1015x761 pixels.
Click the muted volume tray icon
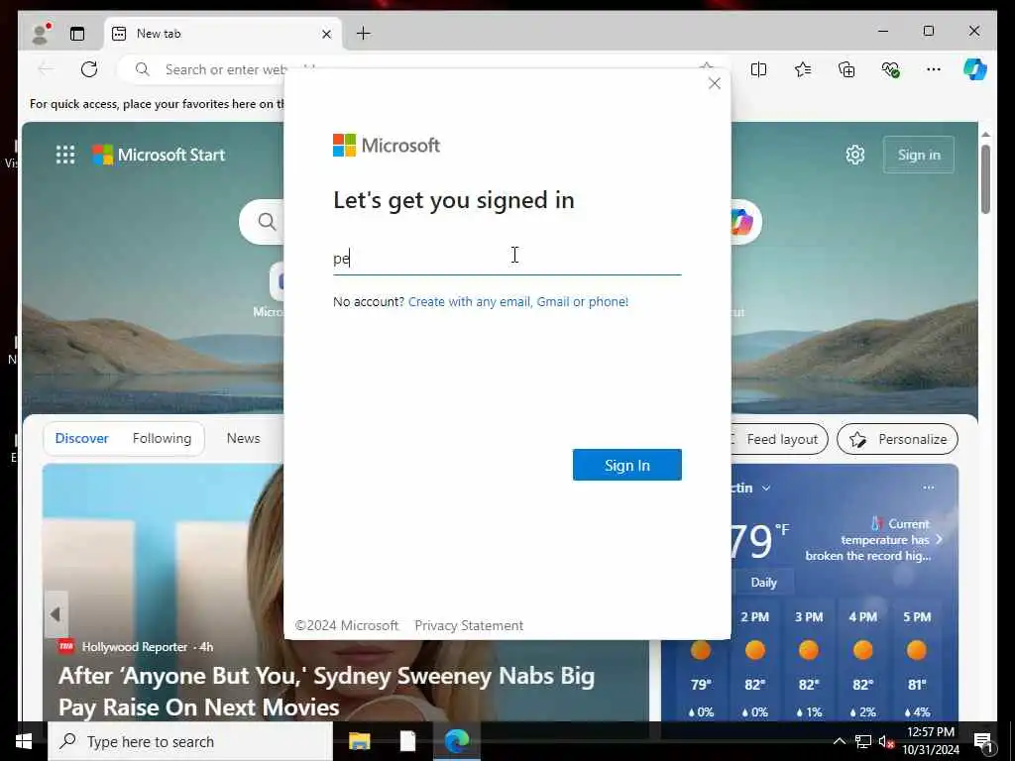886,741
